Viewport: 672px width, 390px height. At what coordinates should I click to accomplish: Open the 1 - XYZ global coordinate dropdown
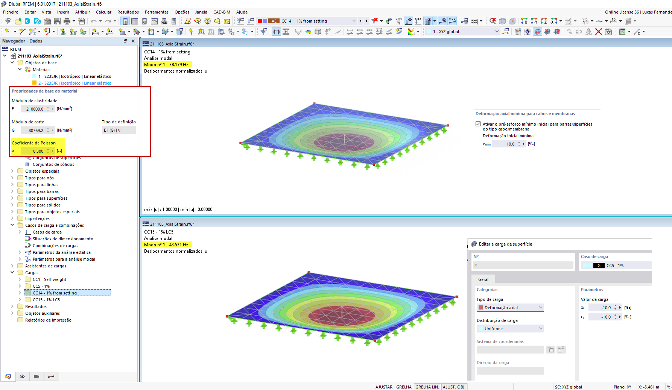[497, 32]
